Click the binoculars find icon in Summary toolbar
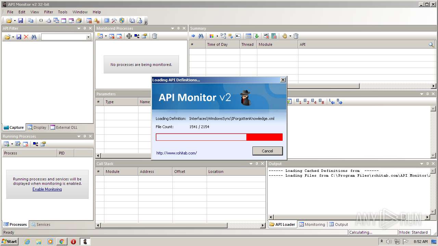The width and height of the screenshot is (438, 246). [x=201, y=36]
